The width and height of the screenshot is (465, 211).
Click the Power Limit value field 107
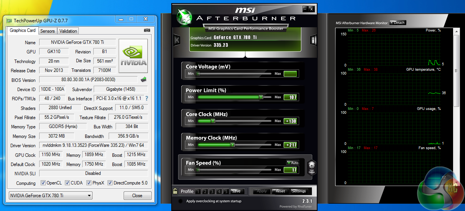(x=290, y=97)
